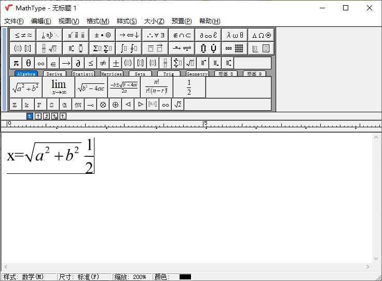
Task: Insert the sqrt(a²+b²) expression
Action: [26, 87]
